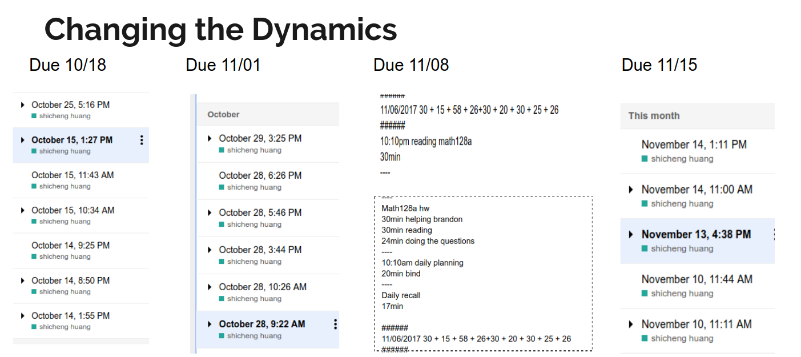Select the October 29, 3:25 PM version
Viewport: 801px width, 357px height.
coord(268,144)
